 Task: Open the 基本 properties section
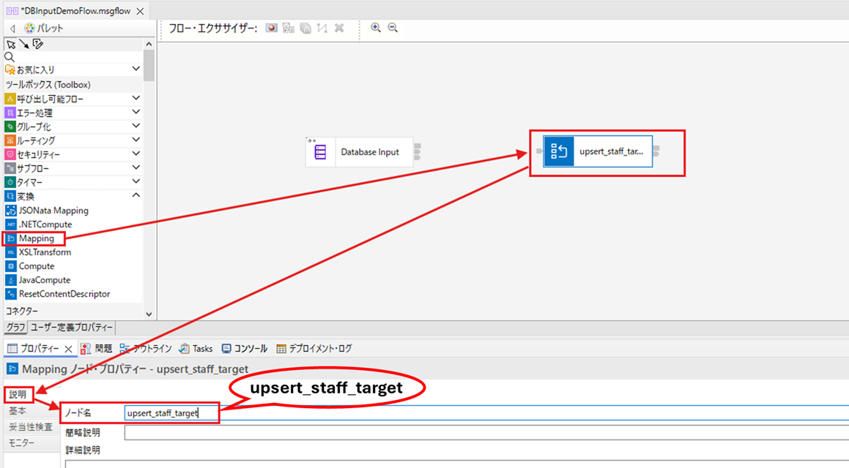point(18,411)
